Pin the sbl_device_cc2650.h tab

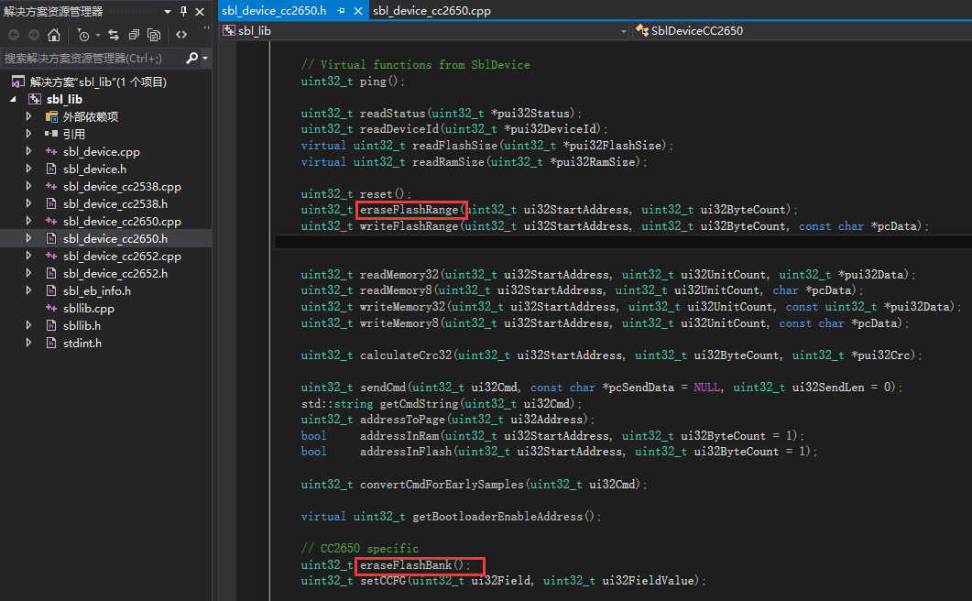click(341, 11)
